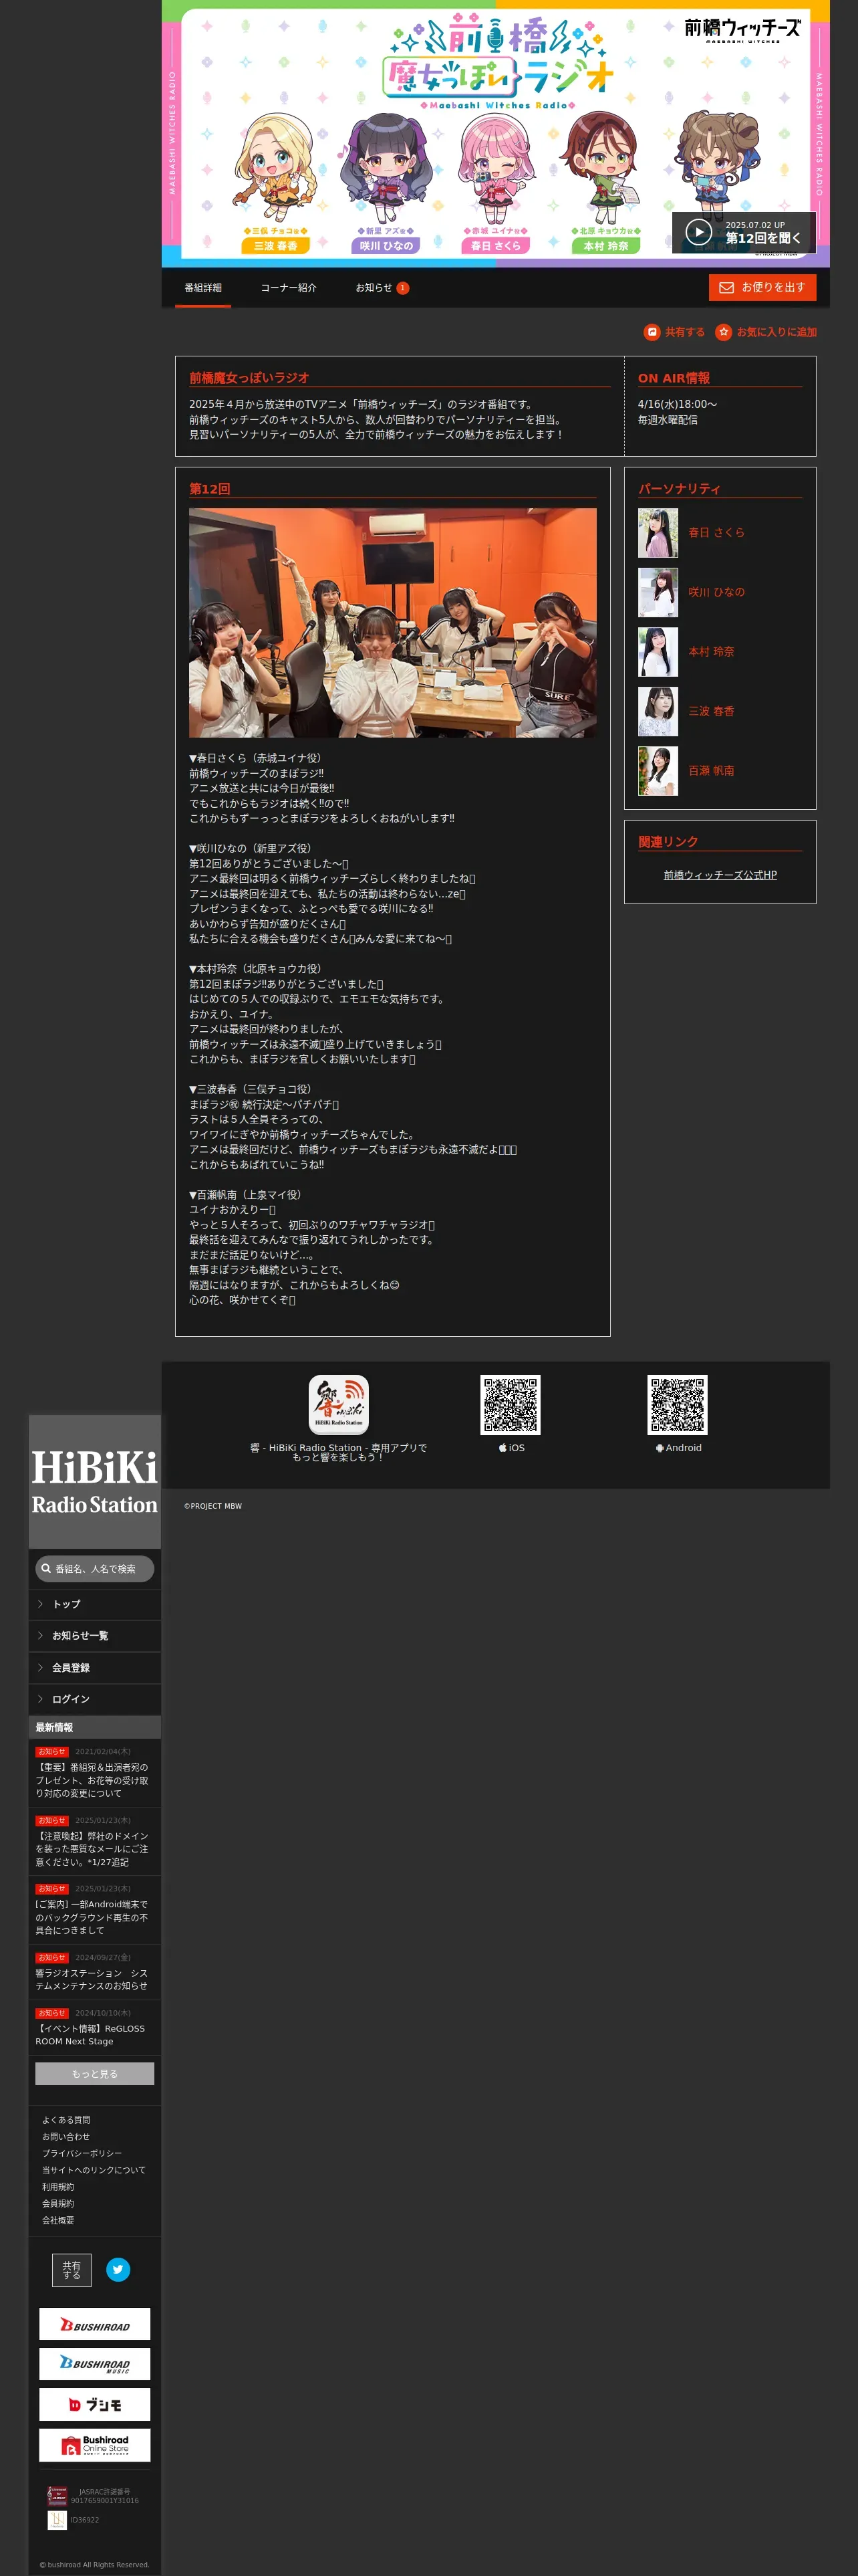
Task: Click the Twitter bird icon
Action: (118, 2269)
